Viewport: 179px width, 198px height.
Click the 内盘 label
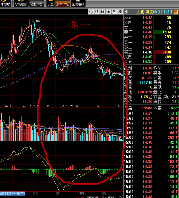(158, 108)
